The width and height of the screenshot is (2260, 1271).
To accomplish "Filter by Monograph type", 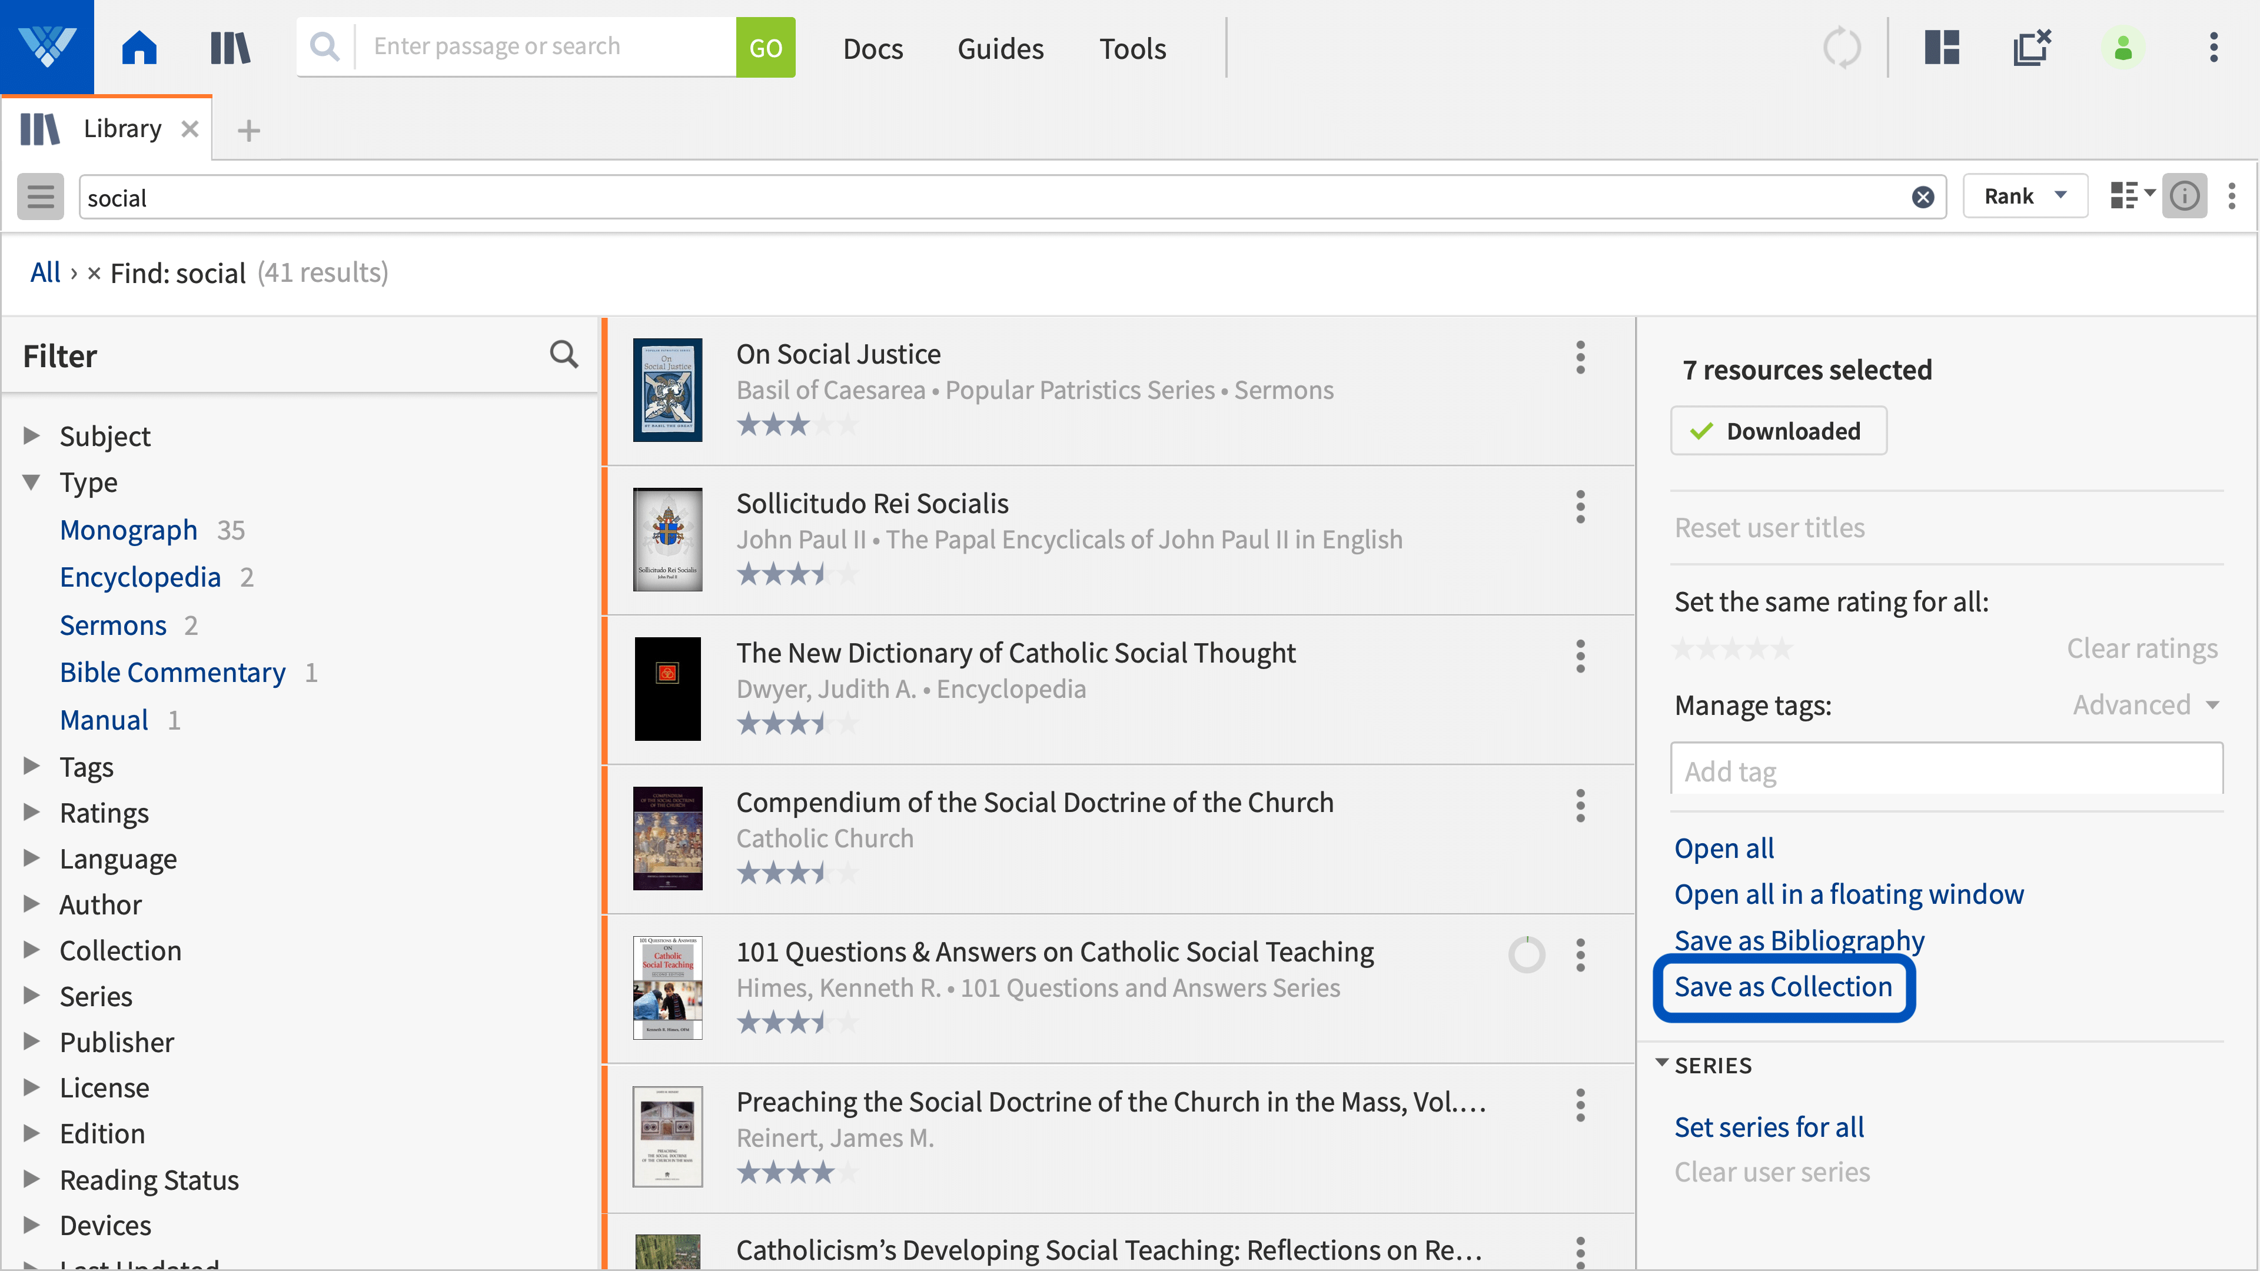I will [x=128, y=530].
